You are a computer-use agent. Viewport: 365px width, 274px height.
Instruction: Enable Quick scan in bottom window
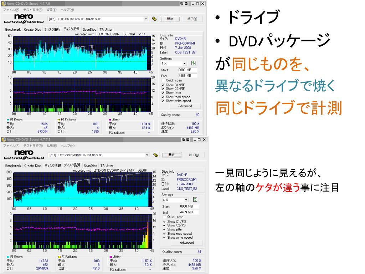[x=164, y=217]
